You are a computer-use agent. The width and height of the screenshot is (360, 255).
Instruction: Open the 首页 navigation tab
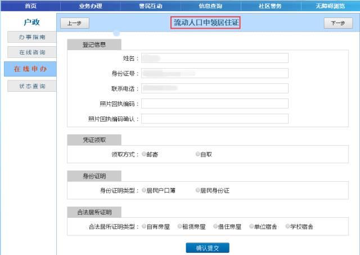pos(30,6)
